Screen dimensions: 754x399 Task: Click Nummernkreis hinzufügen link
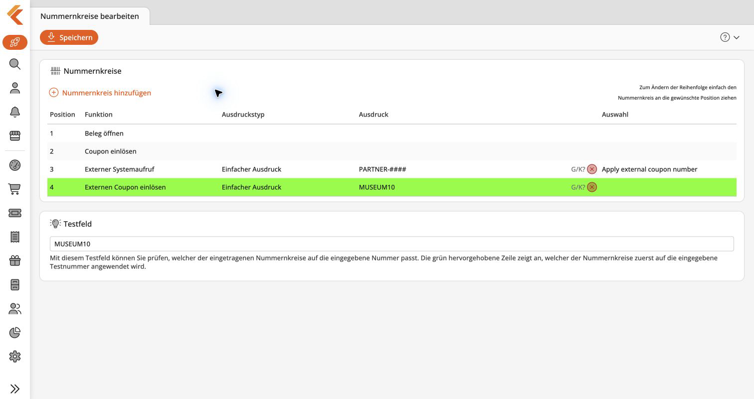(100, 93)
